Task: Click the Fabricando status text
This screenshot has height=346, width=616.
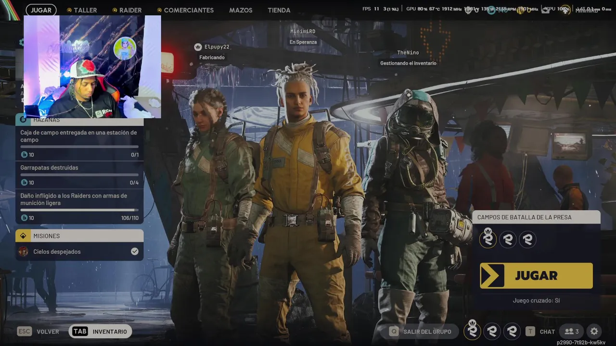Action: (212, 57)
